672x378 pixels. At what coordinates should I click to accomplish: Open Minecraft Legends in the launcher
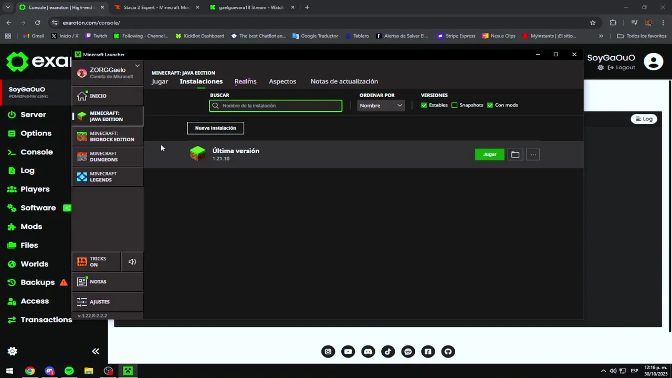tap(107, 177)
